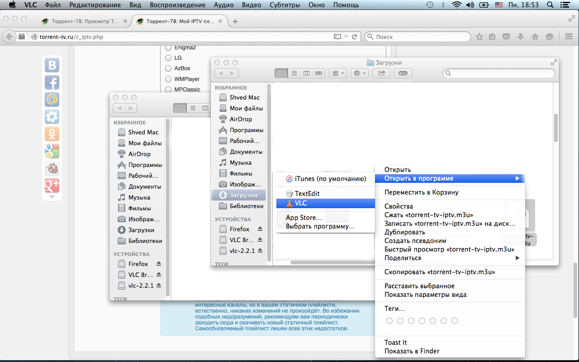Expand more share services arrow
Screen dimensions: 579x362
[x=52, y=197]
